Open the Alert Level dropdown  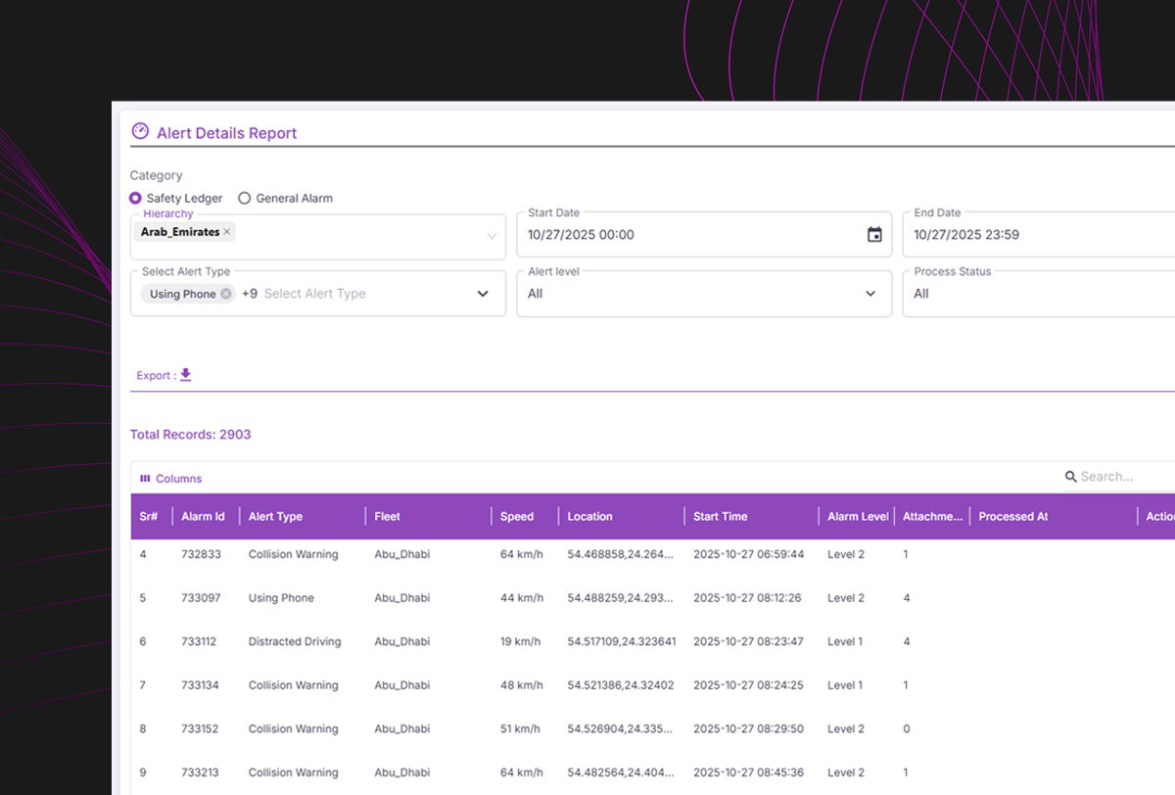click(x=869, y=293)
